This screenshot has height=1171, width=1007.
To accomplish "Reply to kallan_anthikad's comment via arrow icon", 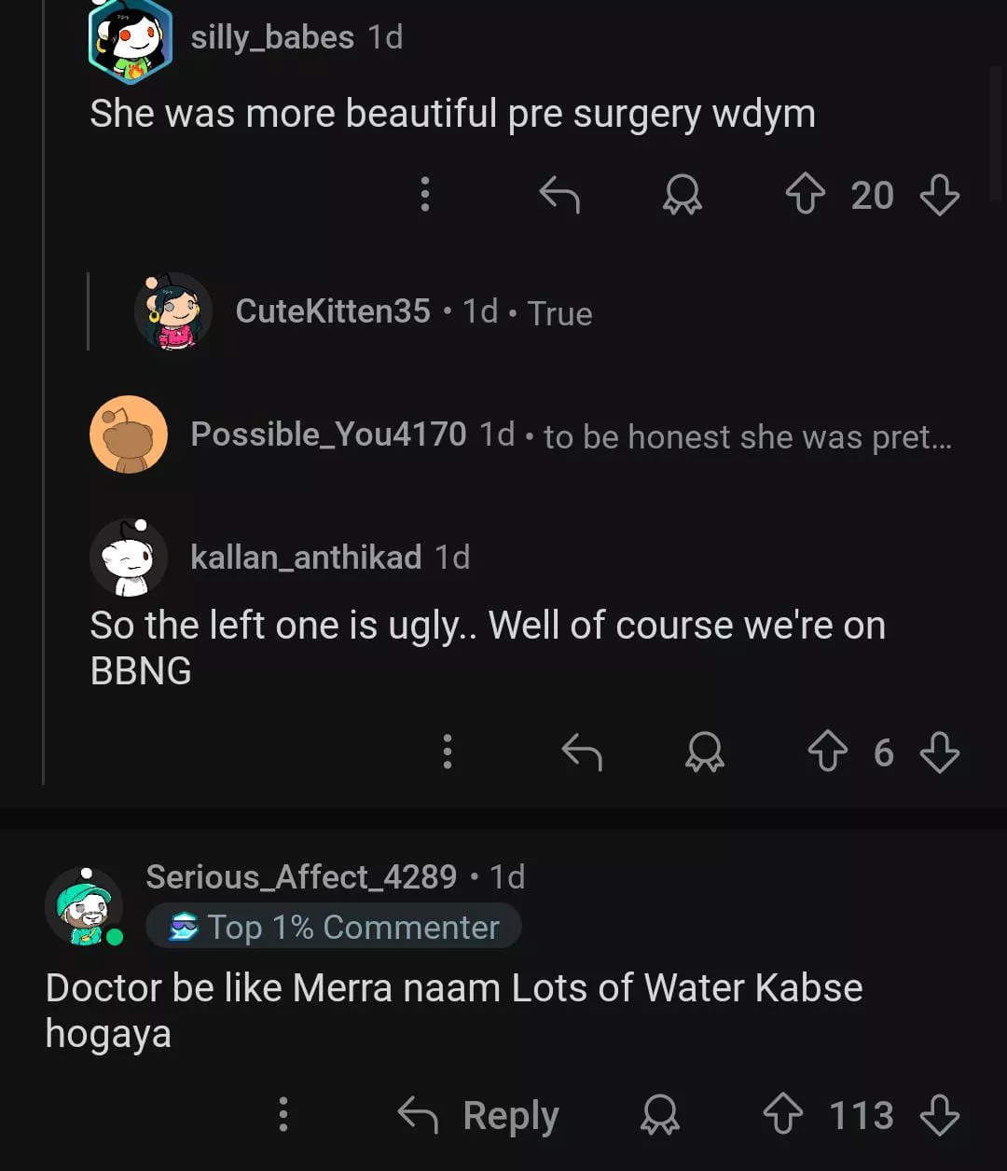I will tap(582, 752).
